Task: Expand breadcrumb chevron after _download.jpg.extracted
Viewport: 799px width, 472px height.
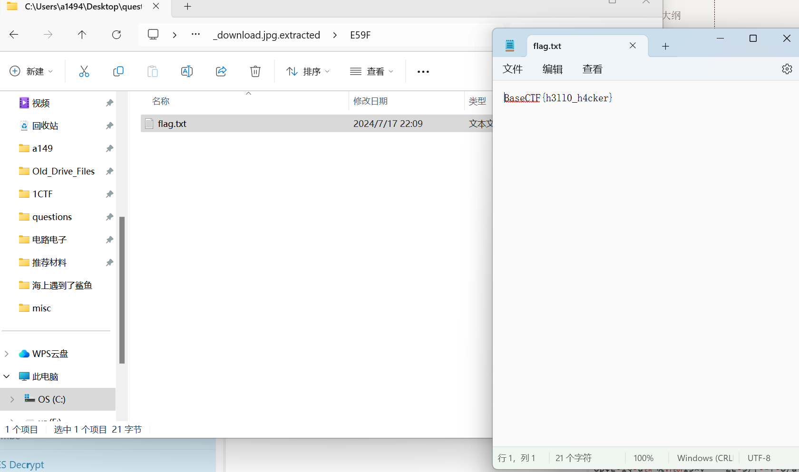Action: [x=335, y=35]
